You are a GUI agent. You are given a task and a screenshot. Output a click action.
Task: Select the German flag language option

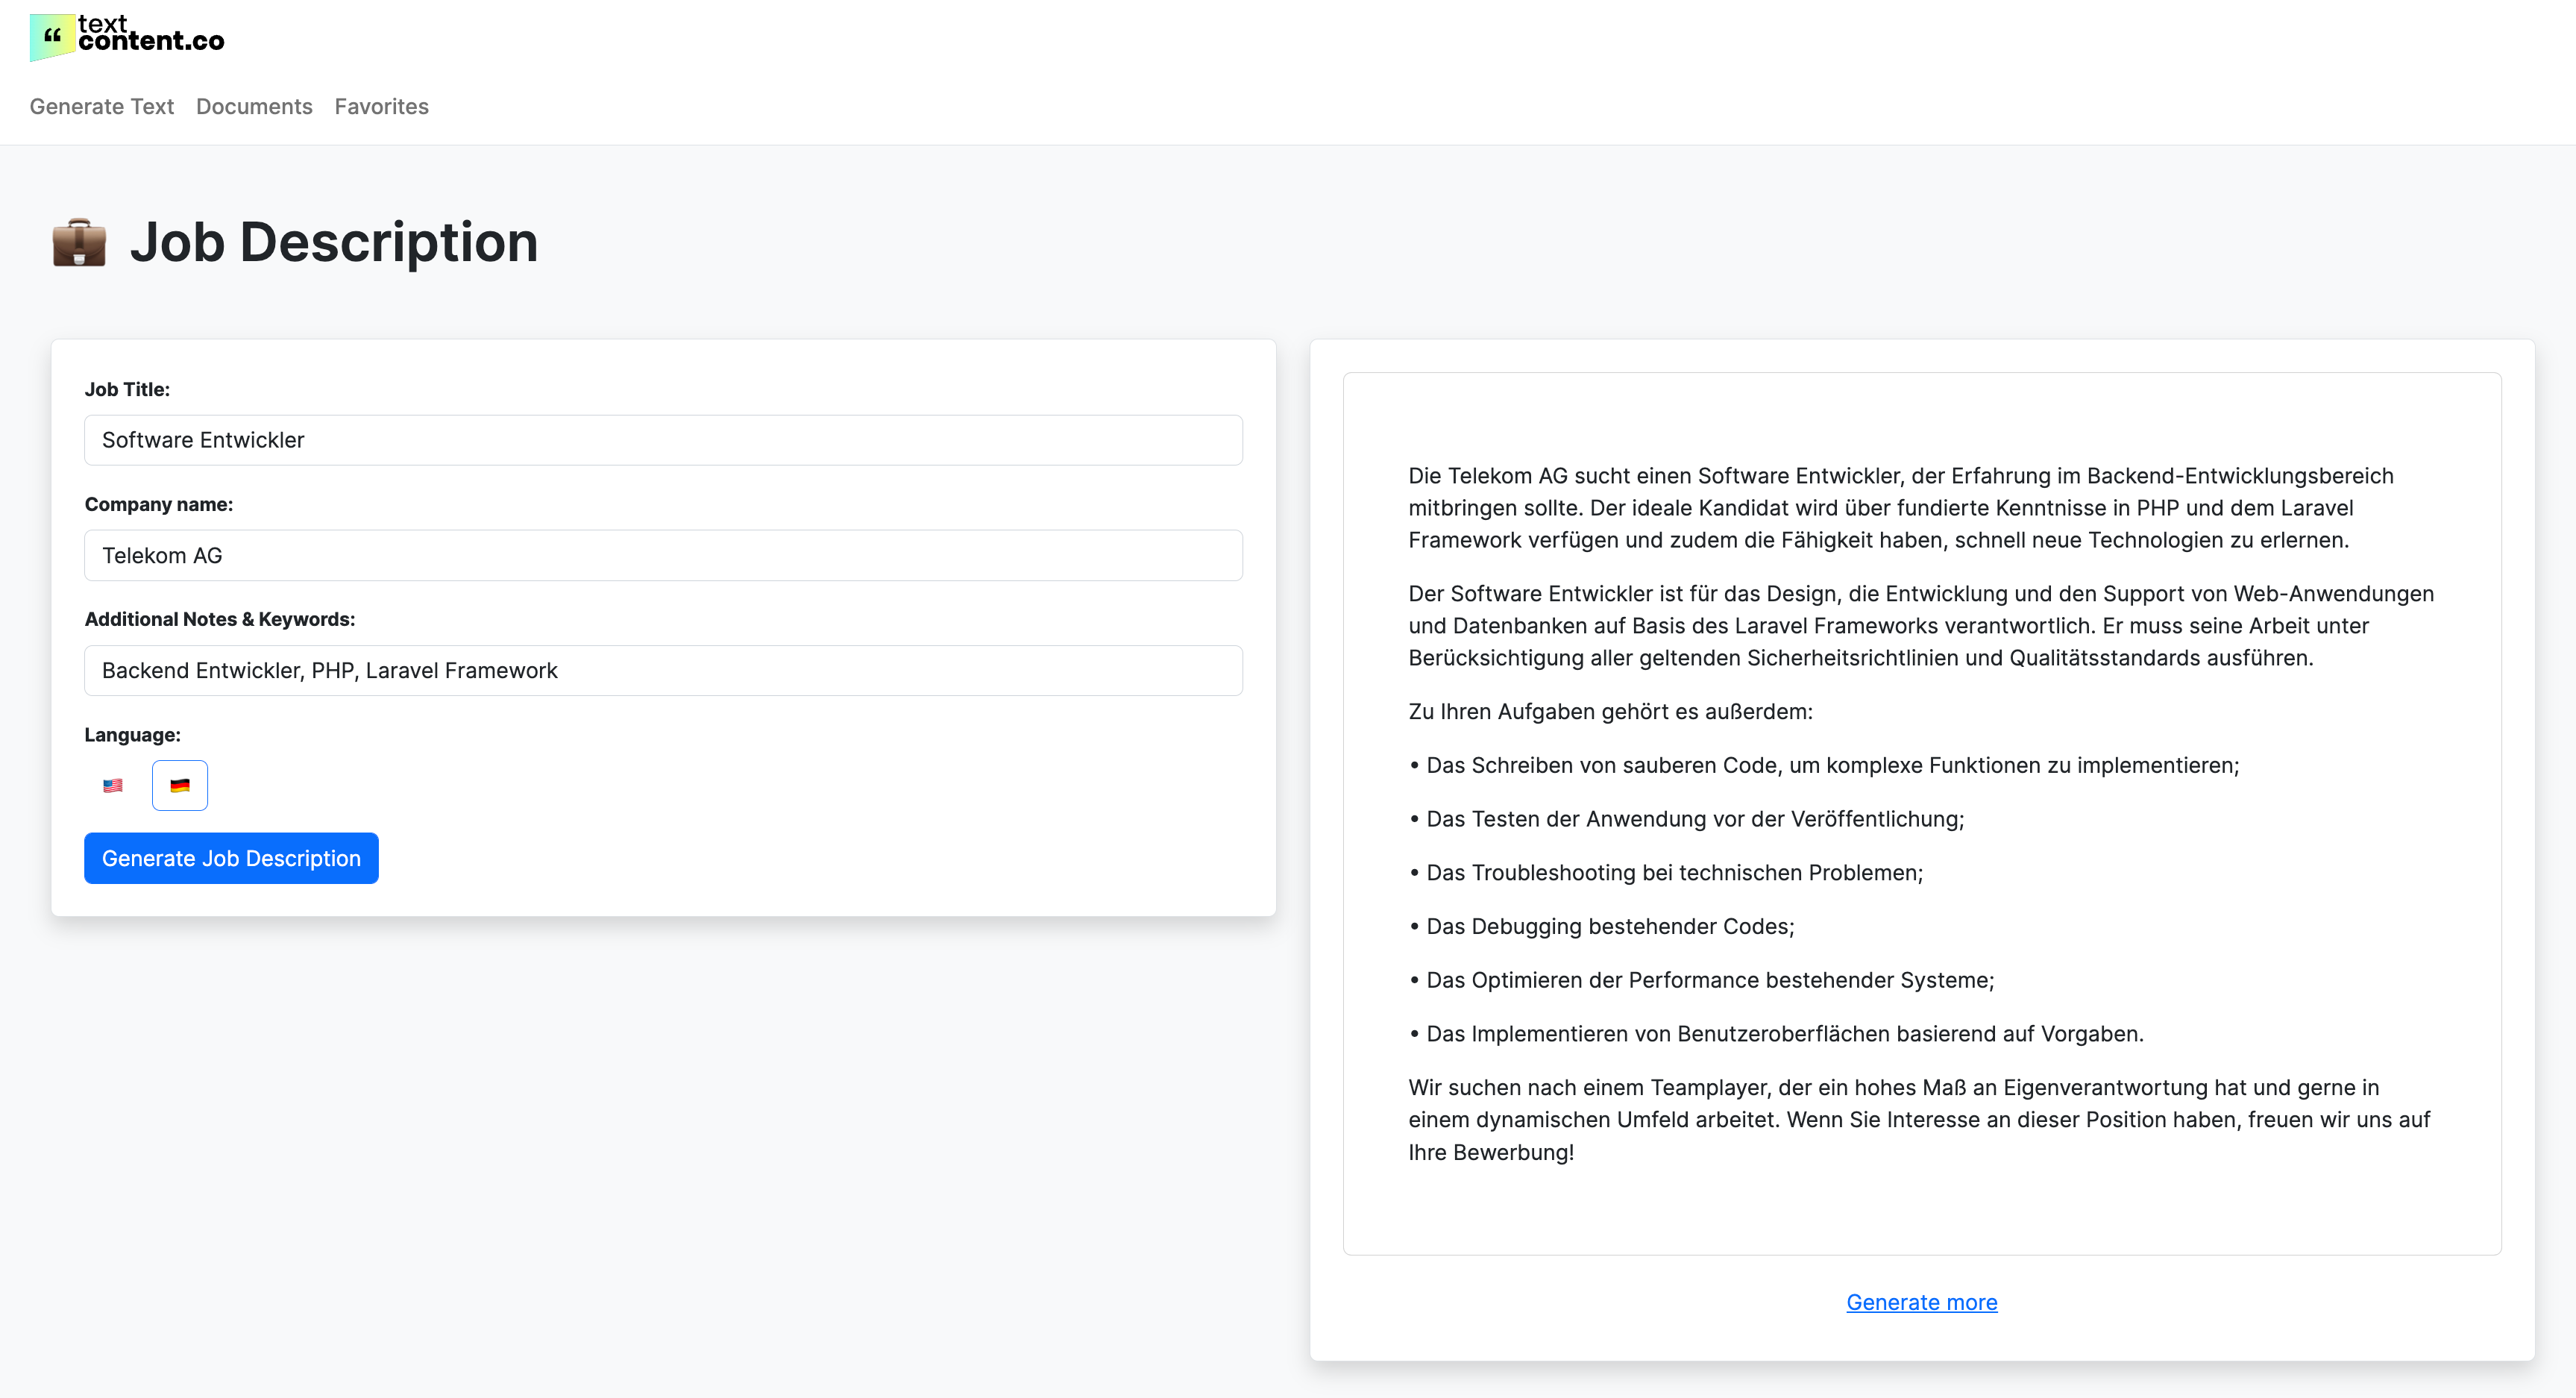click(x=180, y=785)
